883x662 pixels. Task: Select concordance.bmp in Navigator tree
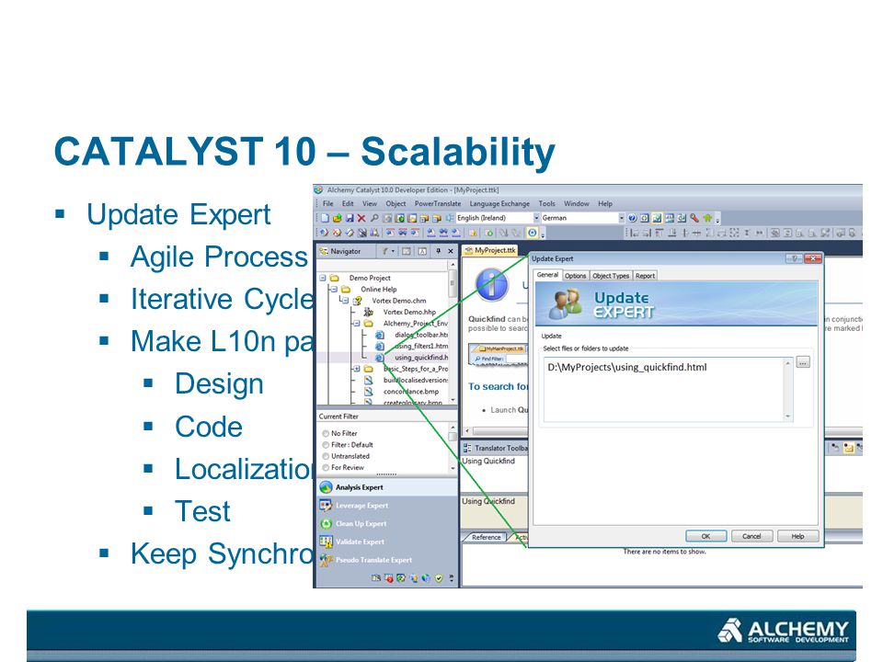(x=411, y=392)
